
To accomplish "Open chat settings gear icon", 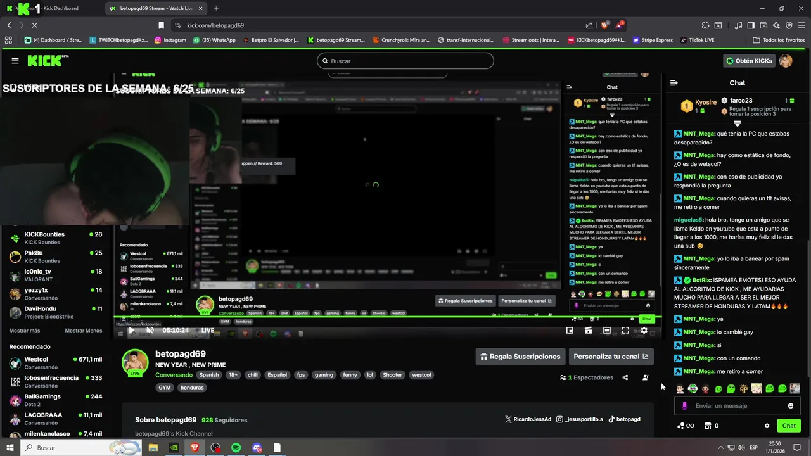I will tap(767, 426).
